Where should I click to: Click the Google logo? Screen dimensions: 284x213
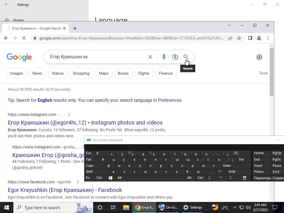(x=19, y=57)
